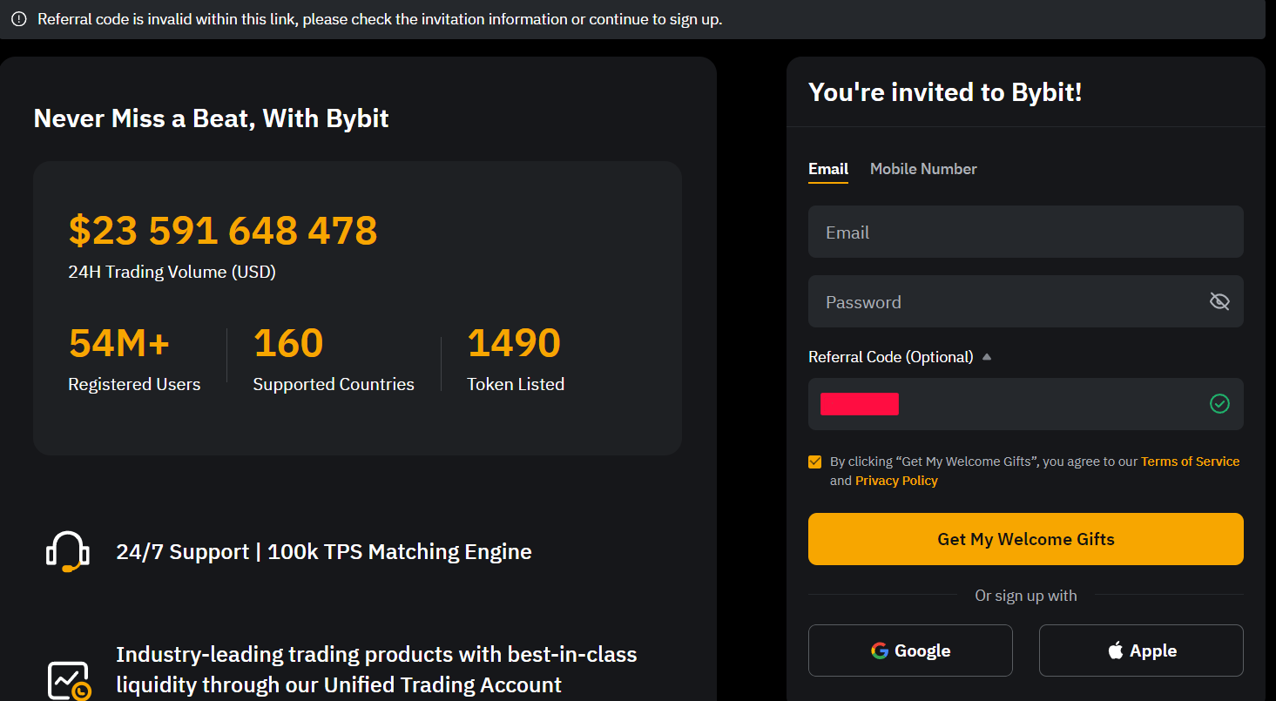Image resolution: width=1276 pixels, height=701 pixels.
Task: Focus the Password input field
Action: (x=1026, y=301)
